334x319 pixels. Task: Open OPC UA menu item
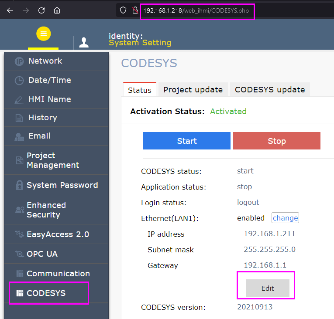pyautogui.click(x=56, y=254)
